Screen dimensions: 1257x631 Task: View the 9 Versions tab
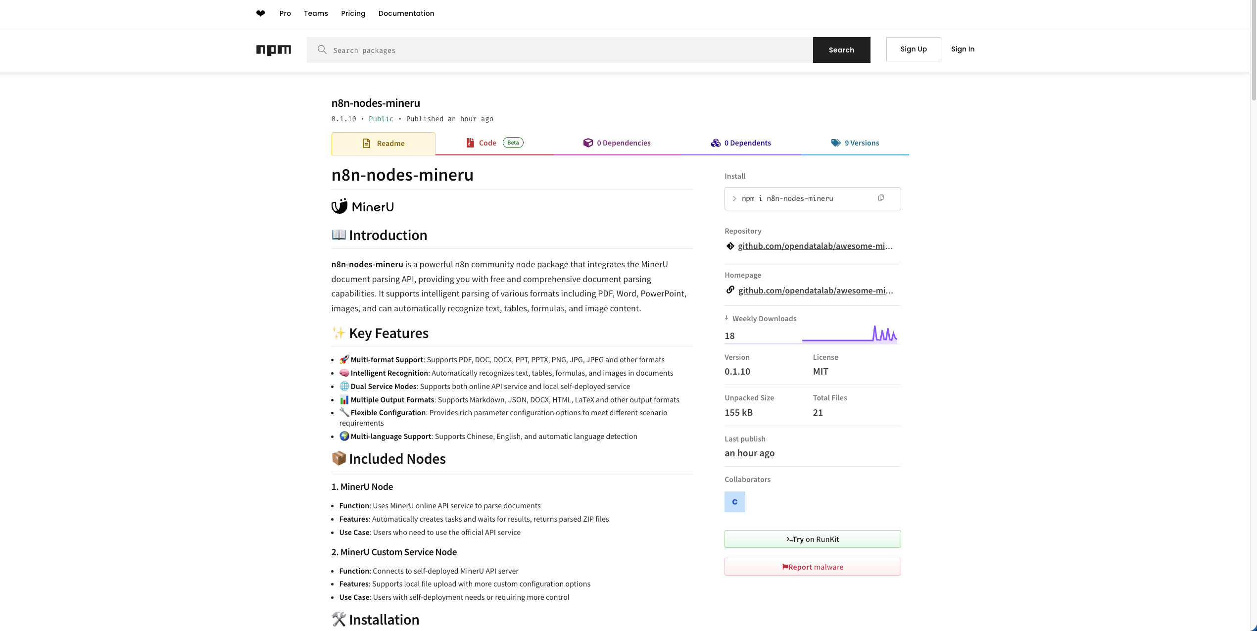pos(855,143)
